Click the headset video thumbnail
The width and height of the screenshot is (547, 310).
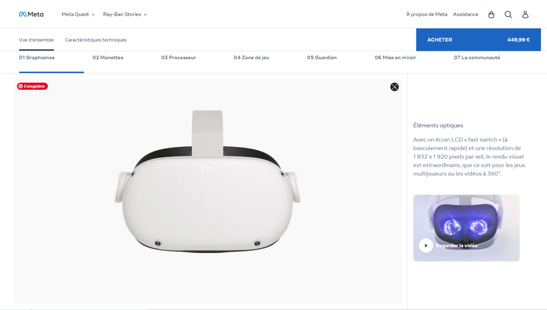click(x=466, y=228)
